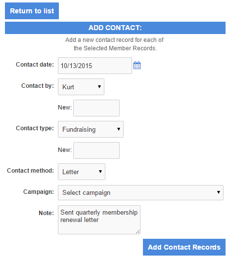Click the Contact date label
The width and height of the screenshot is (230, 260).
coord(35,65)
